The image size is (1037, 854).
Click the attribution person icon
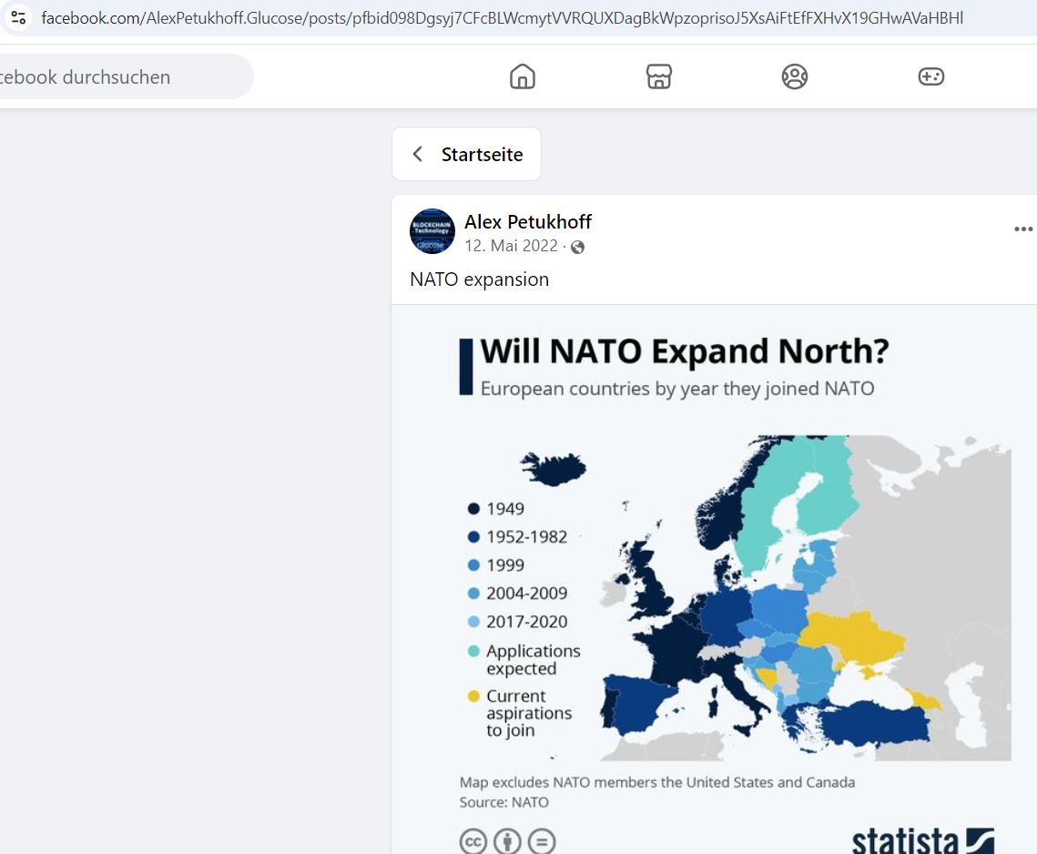(507, 841)
